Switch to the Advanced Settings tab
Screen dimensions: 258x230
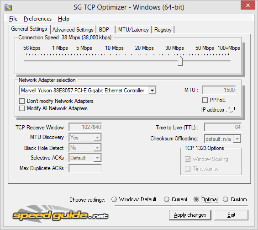[73, 30]
